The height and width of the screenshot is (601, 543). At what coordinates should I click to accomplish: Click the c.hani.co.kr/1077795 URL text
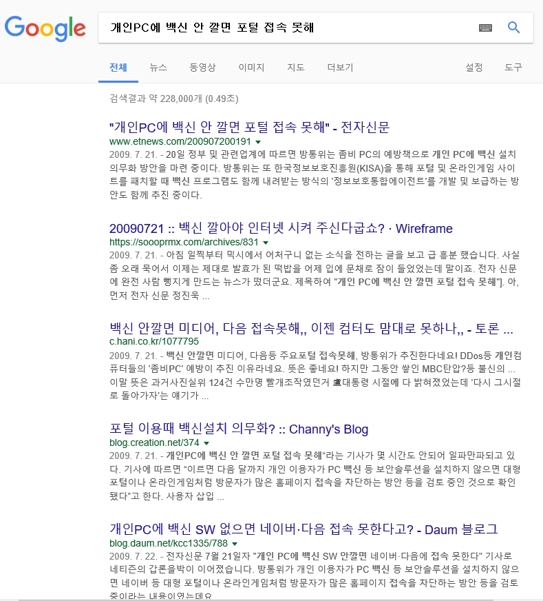point(154,342)
